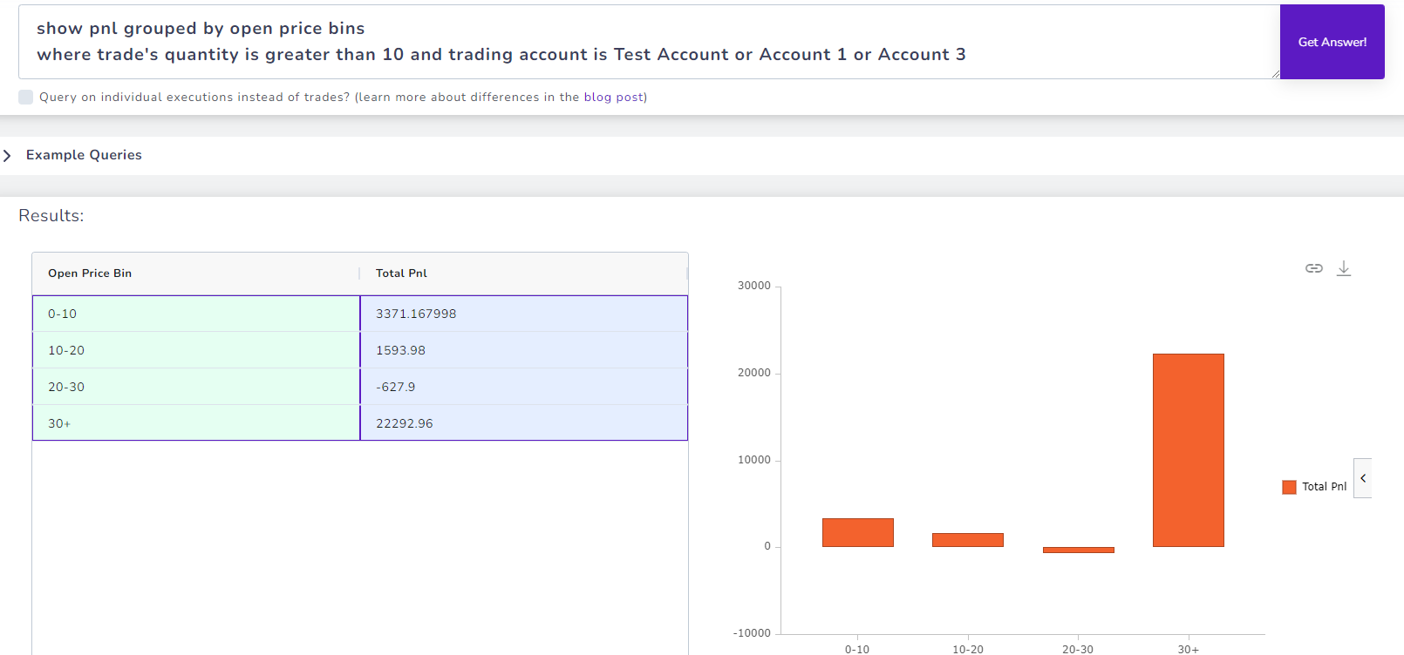Click the 0-10 bar in chart

pos(858,533)
